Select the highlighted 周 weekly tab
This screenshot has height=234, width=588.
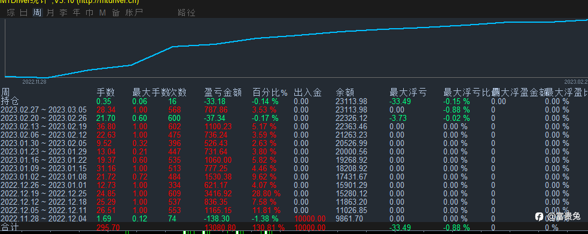(37, 13)
